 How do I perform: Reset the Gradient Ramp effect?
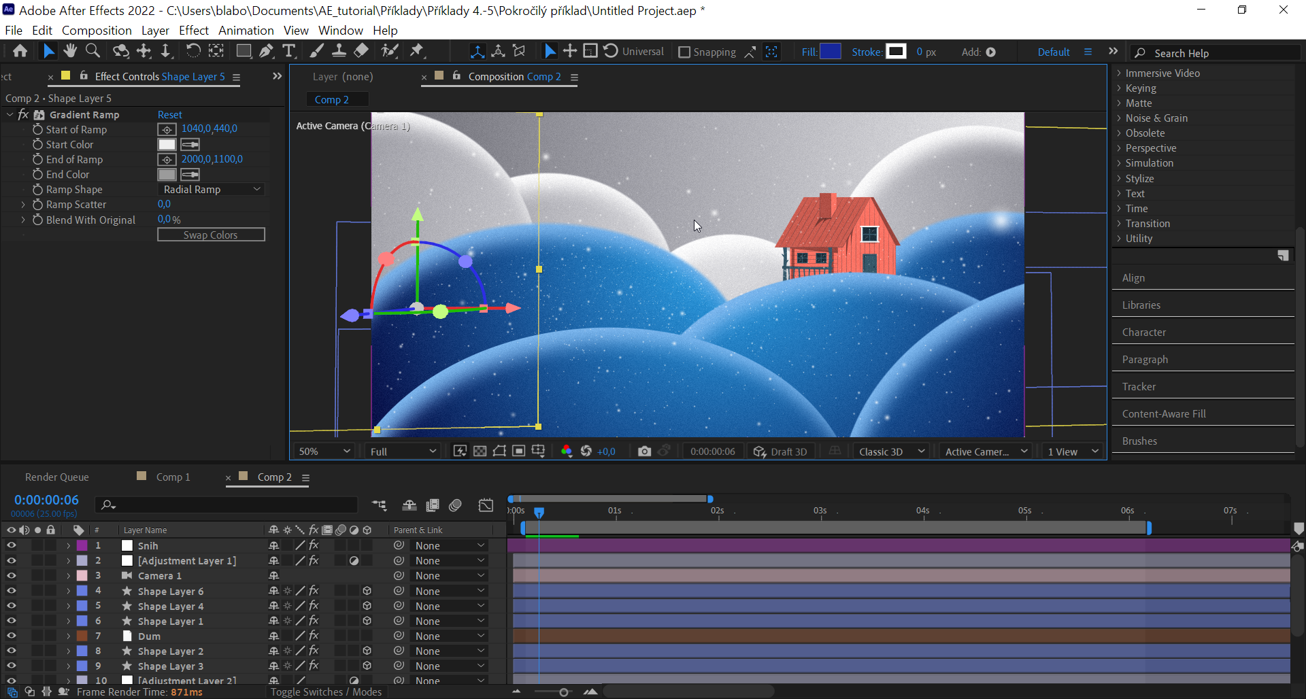pyautogui.click(x=169, y=114)
